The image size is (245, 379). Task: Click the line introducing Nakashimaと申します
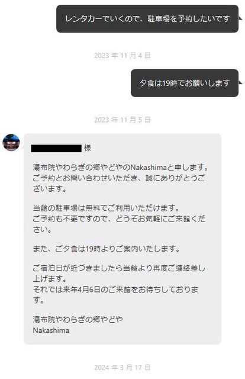tap(120, 167)
